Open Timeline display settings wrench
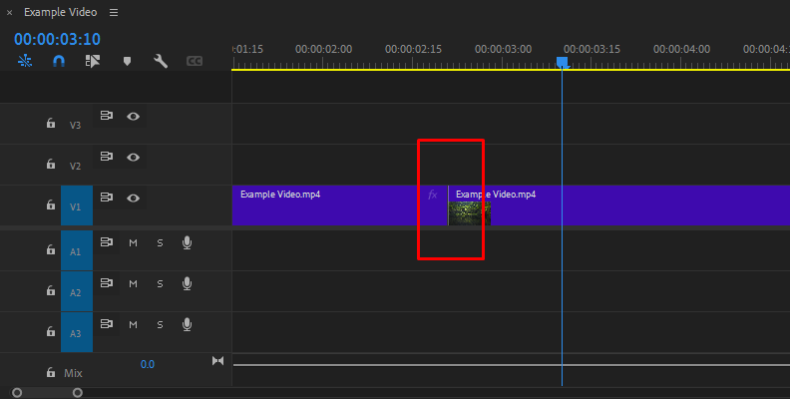 click(160, 61)
